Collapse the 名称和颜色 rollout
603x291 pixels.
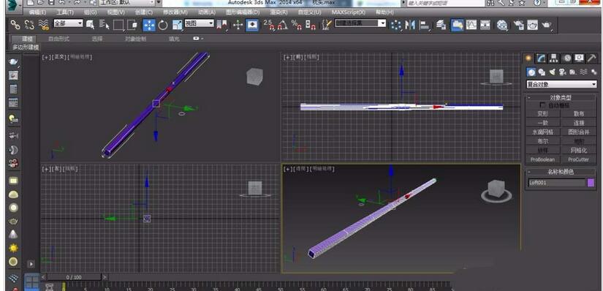coord(561,172)
